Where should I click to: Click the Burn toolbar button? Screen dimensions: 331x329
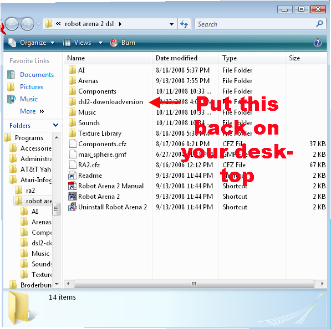click(x=123, y=43)
